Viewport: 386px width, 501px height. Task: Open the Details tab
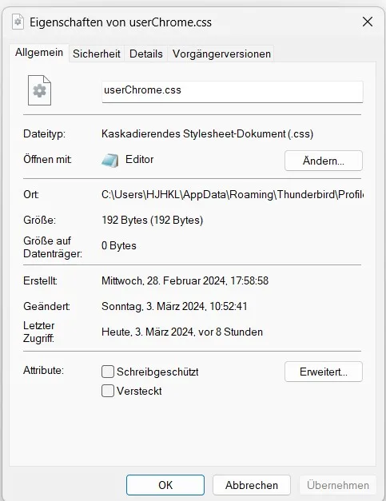click(146, 54)
